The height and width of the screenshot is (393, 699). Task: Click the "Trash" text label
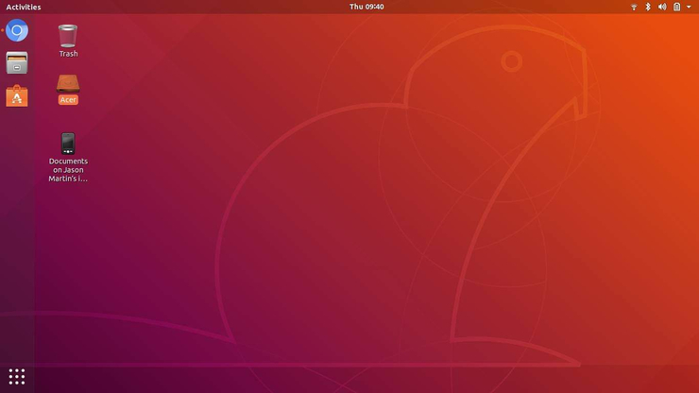[x=68, y=54]
